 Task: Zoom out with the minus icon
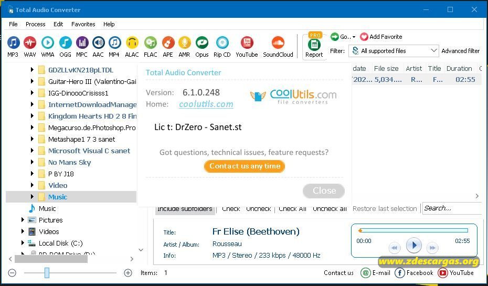point(12,273)
